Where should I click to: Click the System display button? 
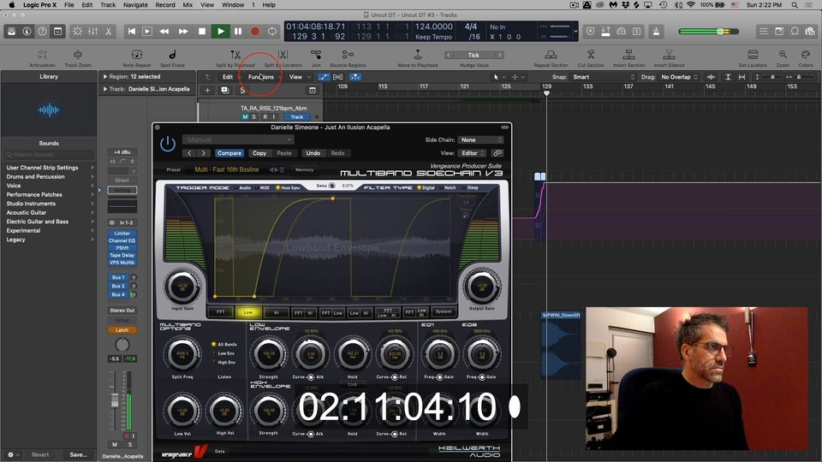click(x=443, y=312)
